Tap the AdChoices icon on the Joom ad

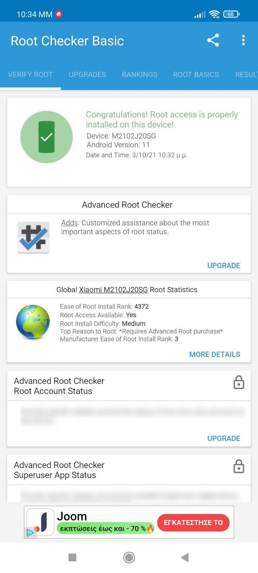(30, 533)
